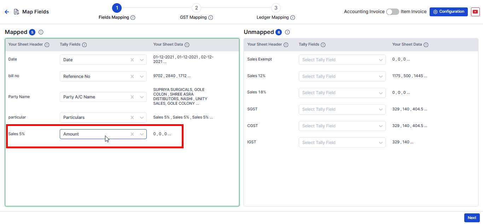Image resolution: width=483 pixels, height=224 pixels.
Task: Click sheet data '1175 , 500 , 1445 ...'
Action: tap(410, 76)
